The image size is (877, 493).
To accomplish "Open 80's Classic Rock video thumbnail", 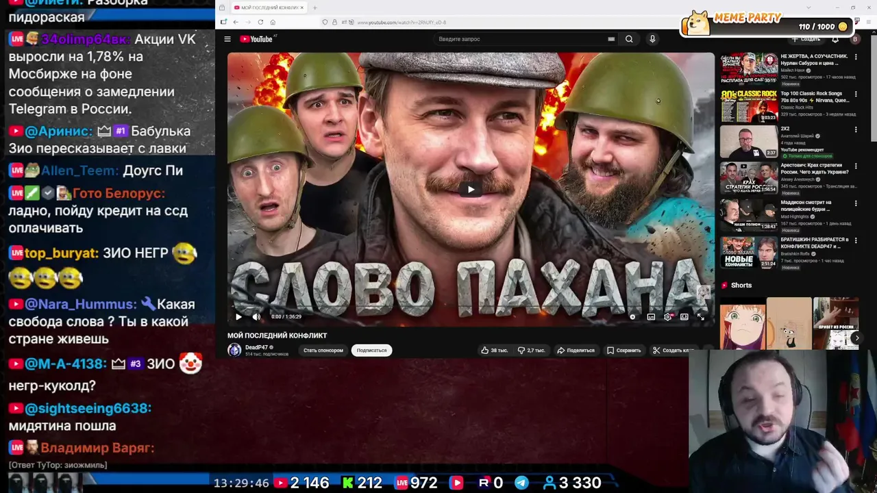I will click(x=748, y=105).
